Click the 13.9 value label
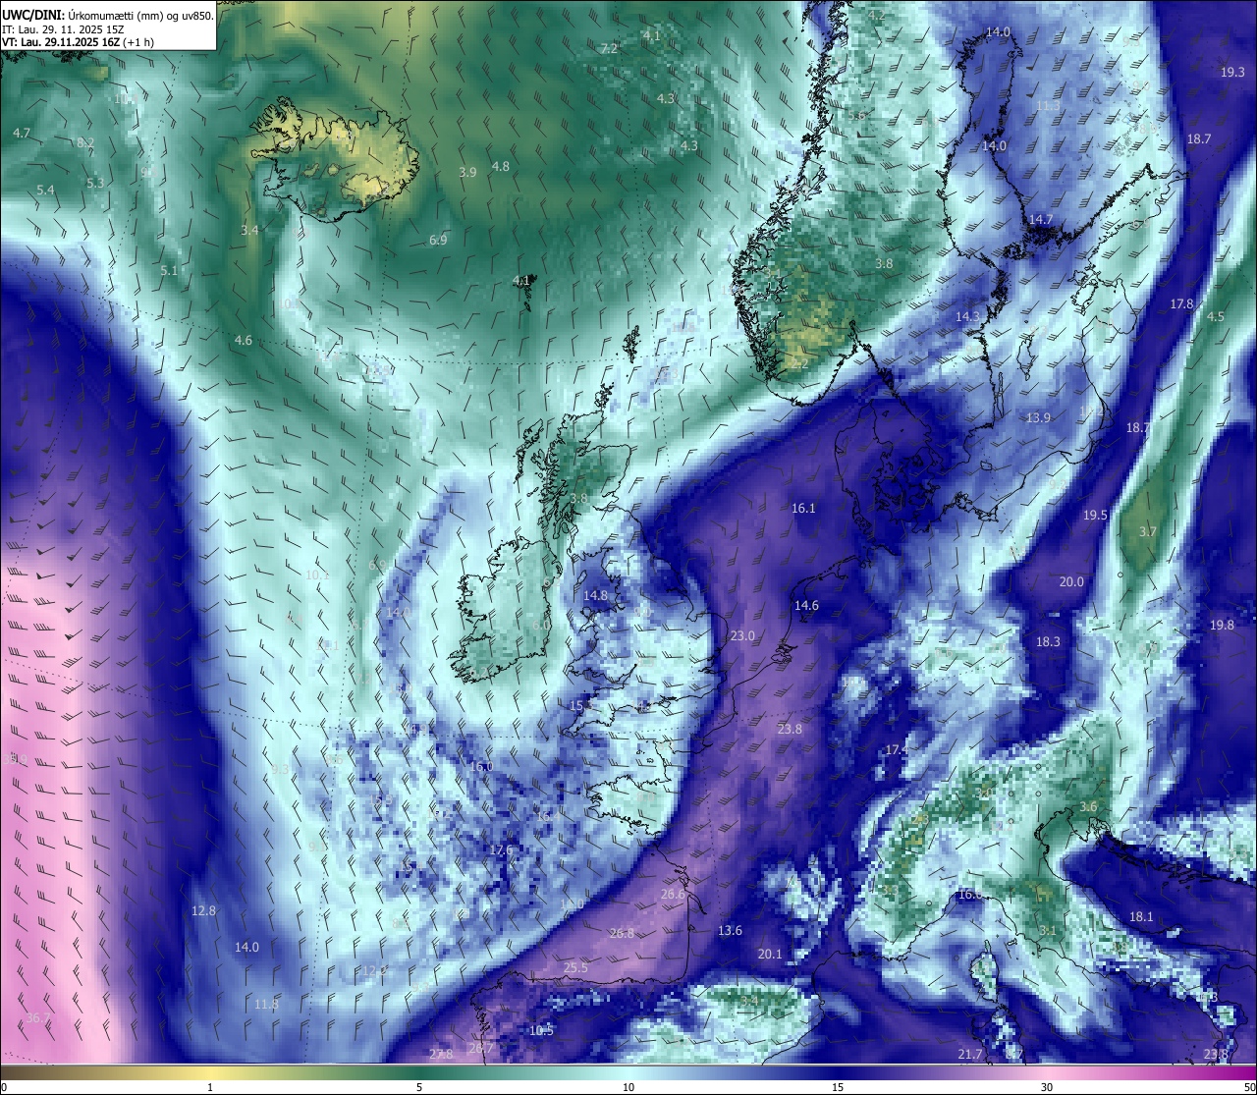 (x=1038, y=417)
